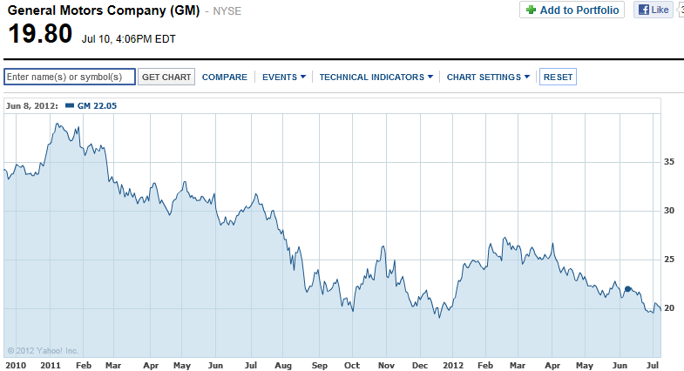This screenshot has width=684, height=371.
Task: Click the 2012 label on the time axis
Action: coord(454,365)
